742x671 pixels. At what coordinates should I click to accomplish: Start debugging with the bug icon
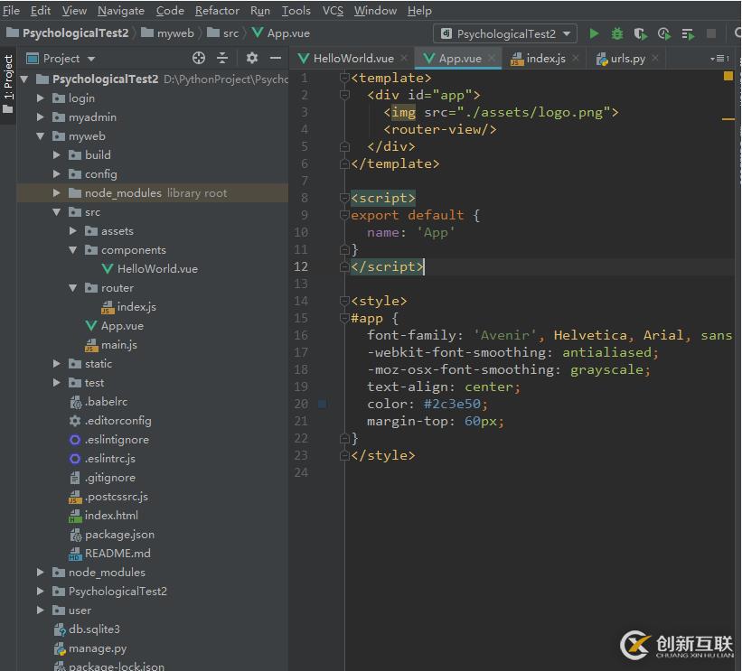617,33
